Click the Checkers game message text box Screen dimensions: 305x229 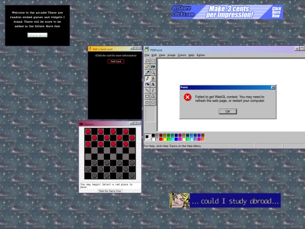point(111,185)
